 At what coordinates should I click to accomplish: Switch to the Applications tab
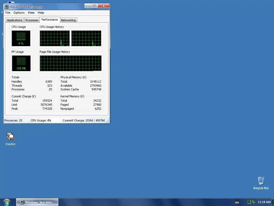click(x=15, y=20)
